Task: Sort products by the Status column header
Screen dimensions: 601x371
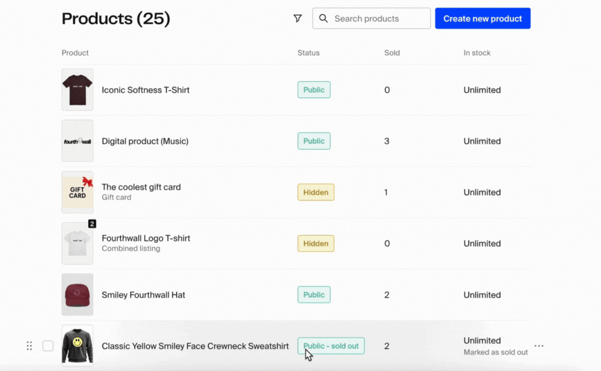Action: pyautogui.click(x=309, y=53)
